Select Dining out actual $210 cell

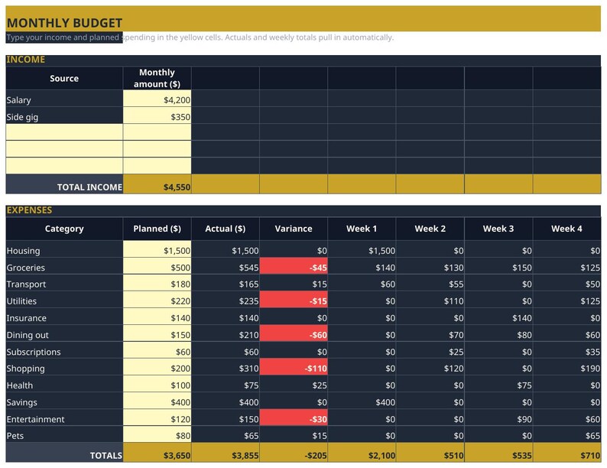point(226,333)
